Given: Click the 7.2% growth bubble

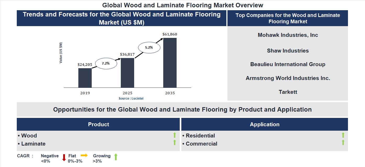Looking at the screenshot, I should pyautogui.click(x=106, y=63).
